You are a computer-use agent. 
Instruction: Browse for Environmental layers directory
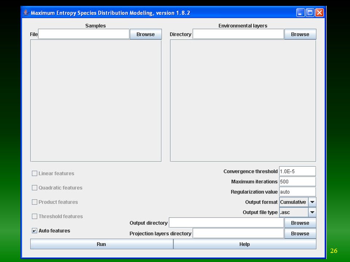[300, 34]
